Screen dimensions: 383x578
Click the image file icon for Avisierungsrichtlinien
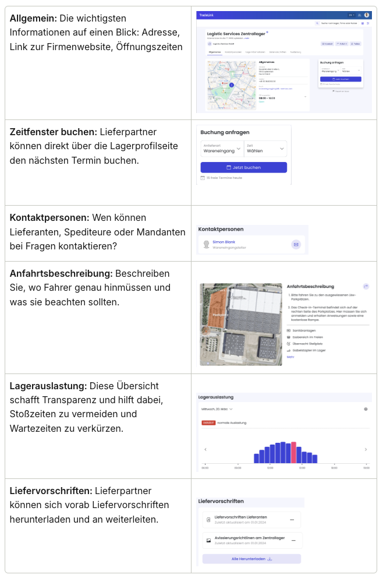(208, 540)
